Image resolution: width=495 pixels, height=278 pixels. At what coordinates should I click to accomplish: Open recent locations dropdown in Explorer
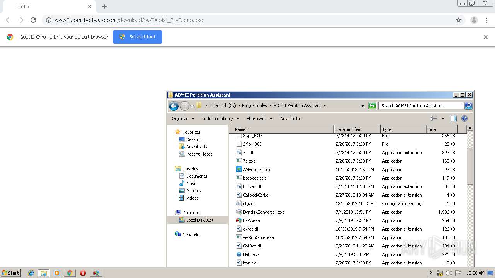click(x=192, y=106)
